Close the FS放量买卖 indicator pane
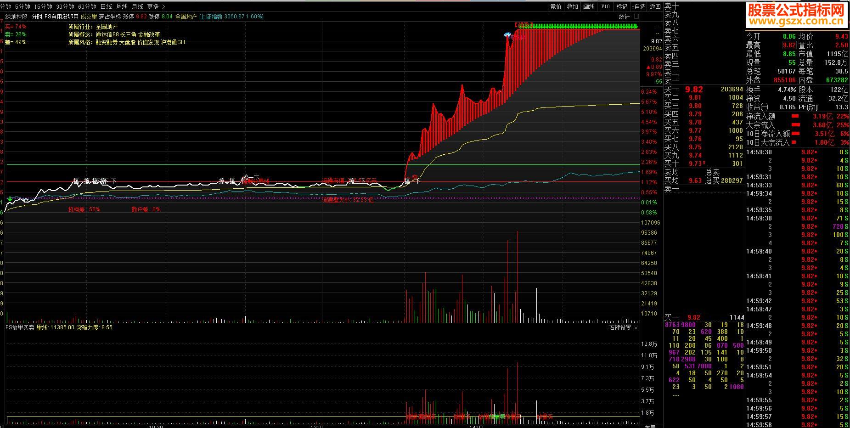This screenshot has height=428, width=850. coord(636,328)
